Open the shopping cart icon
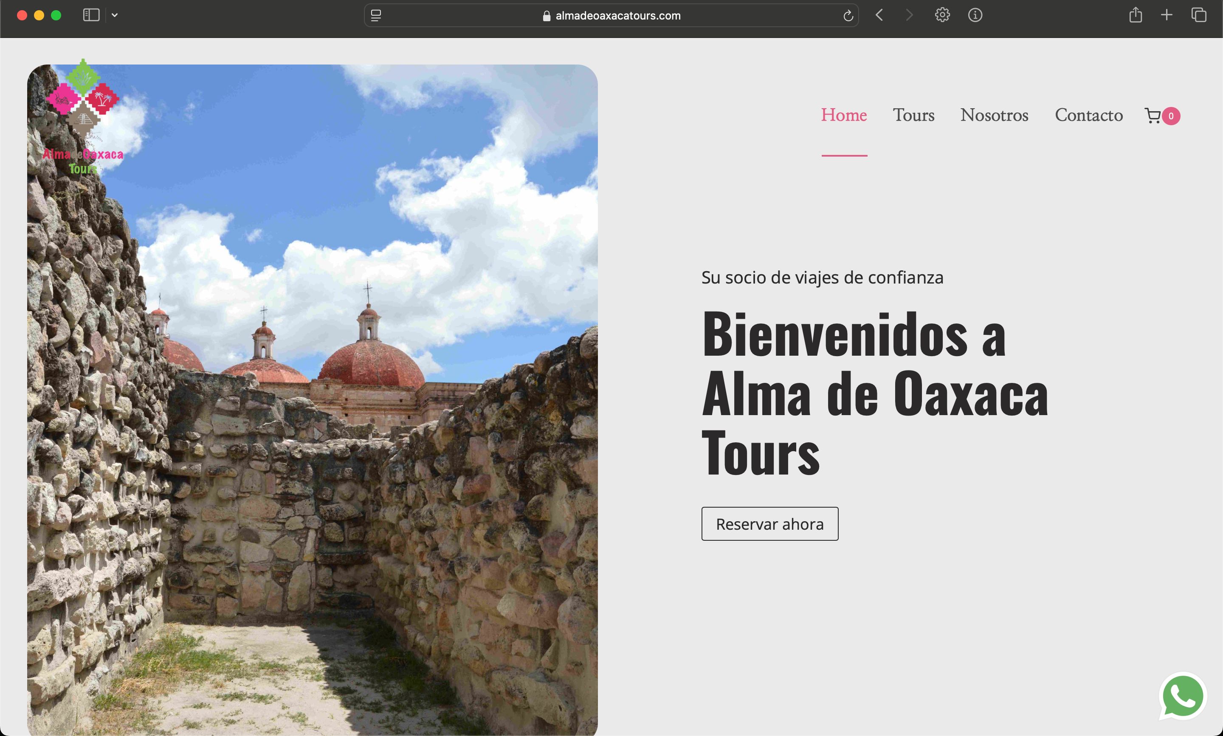This screenshot has height=736, width=1223. [x=1152, y=115]
